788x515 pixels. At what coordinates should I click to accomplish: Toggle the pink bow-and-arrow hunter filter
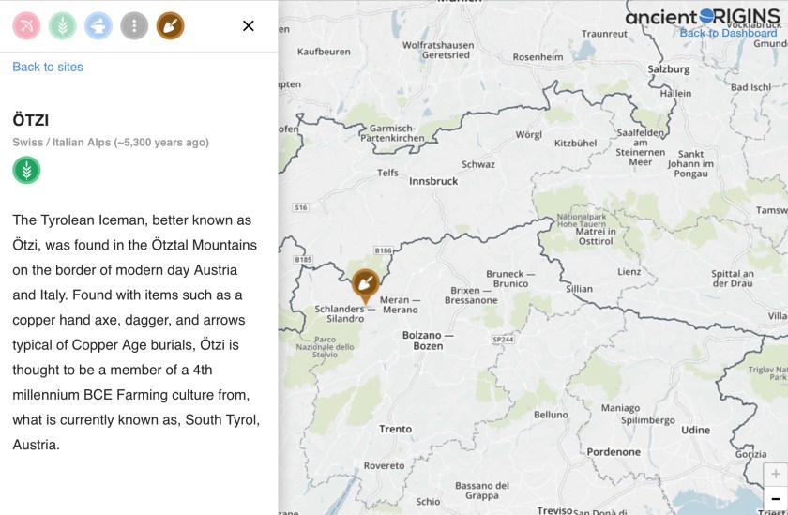26,25
